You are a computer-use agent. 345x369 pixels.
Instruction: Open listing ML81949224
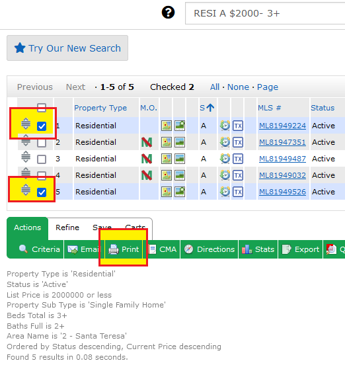[282, 126]
